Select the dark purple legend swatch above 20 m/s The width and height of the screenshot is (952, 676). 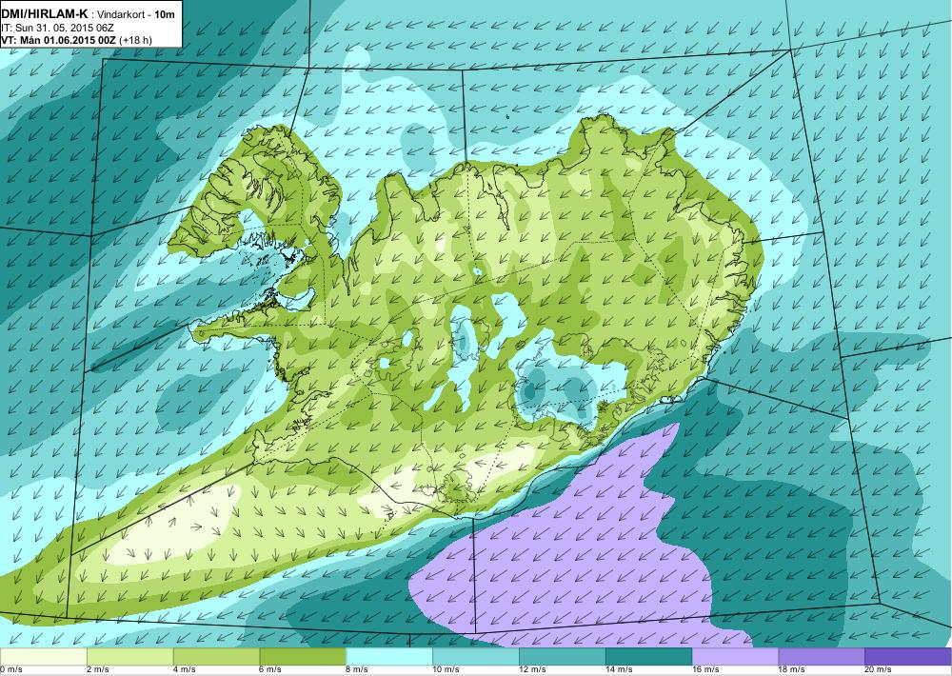pyautogui.click(x=907, y=657)
